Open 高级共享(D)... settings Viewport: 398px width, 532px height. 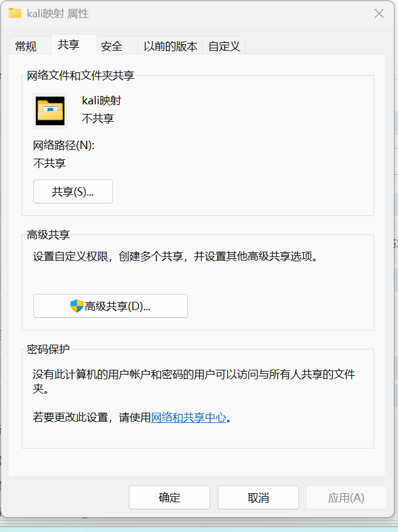coord(110,306)
